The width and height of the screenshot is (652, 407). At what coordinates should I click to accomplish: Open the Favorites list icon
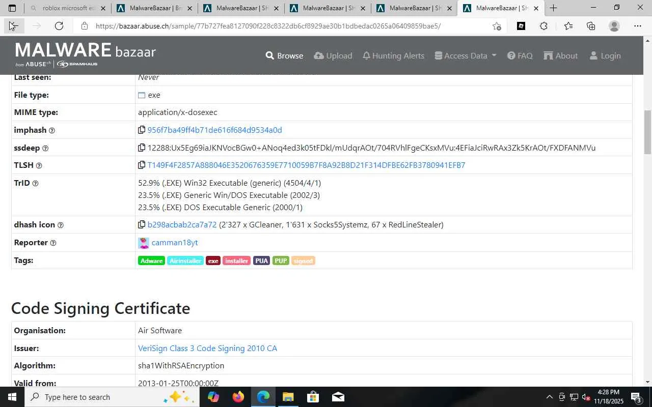click(x=568, y=26)
